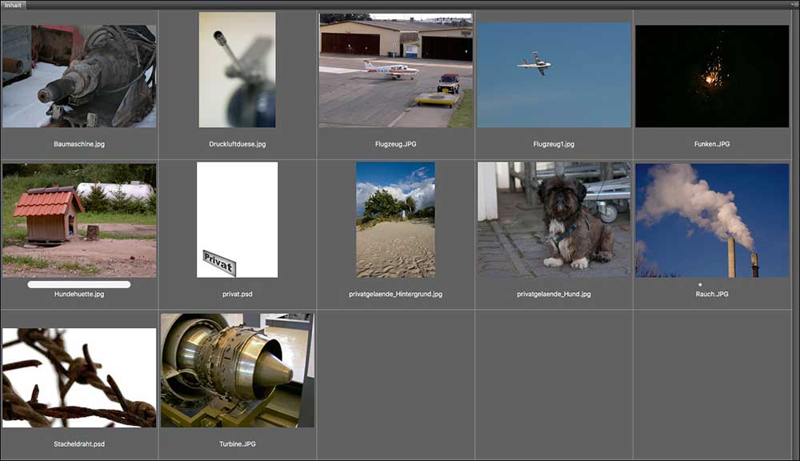Select the Funken.JPG sparks thumbnail
Image resolution: width=800 pixels, height=461 pixels.
coord(711,76)
